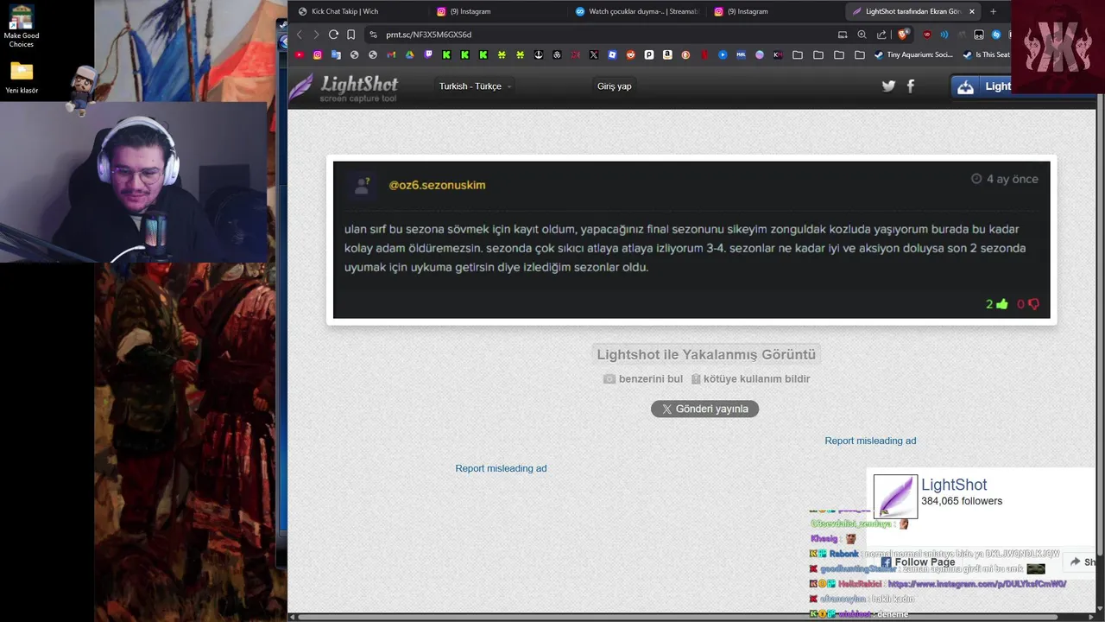
Task: Go back using the browser back arrow
Action: point(300,35)
